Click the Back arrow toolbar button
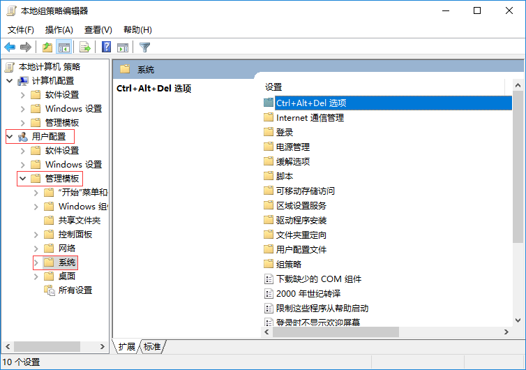 coord(10,47)
